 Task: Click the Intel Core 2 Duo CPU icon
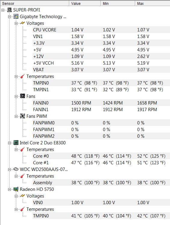point(16,143)
